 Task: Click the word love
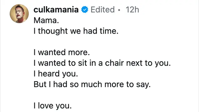tap(46, 106)
